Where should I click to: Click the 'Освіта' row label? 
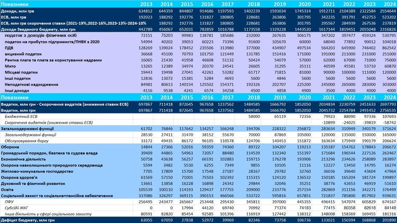pos(7,190)
